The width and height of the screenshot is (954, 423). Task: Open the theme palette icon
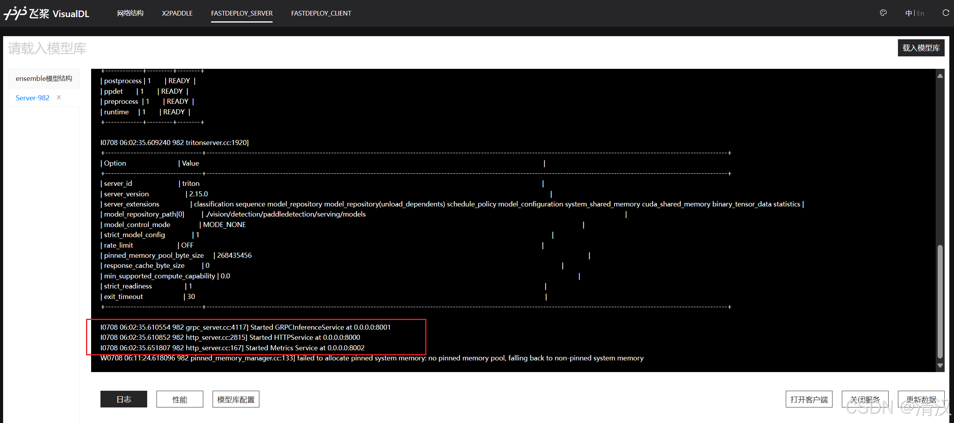point(883,13)
